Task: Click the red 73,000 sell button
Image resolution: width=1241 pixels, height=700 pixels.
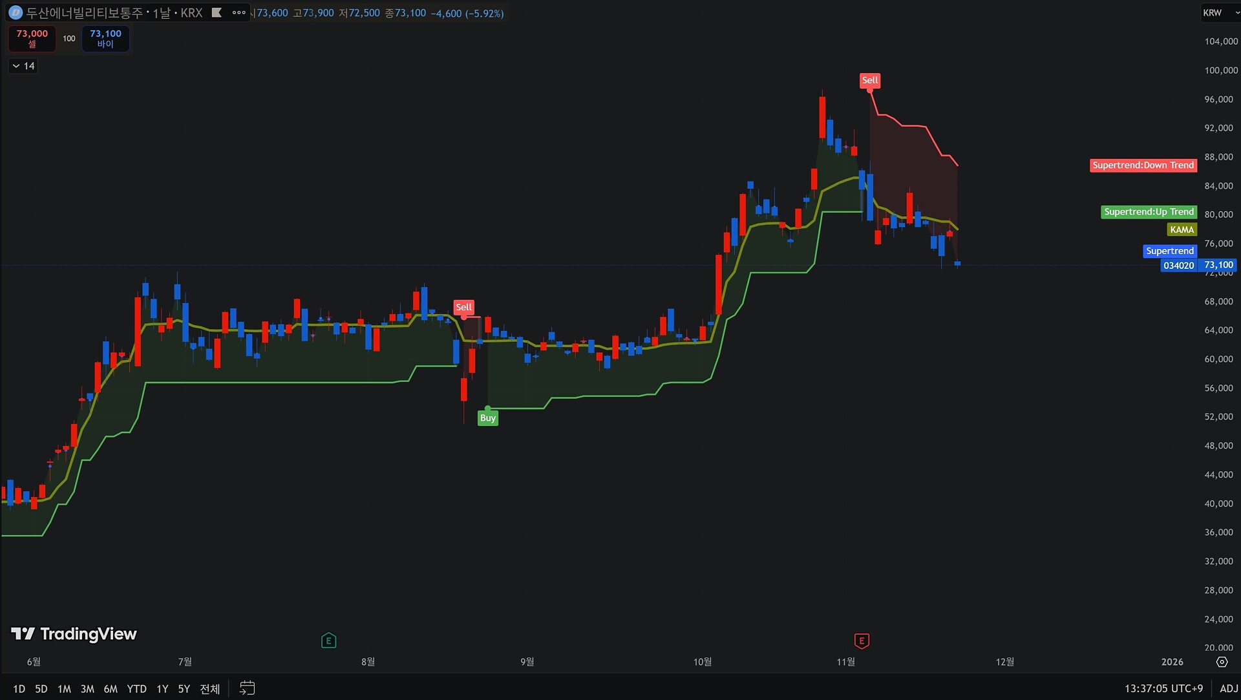Action: click(x=32, y=38)
